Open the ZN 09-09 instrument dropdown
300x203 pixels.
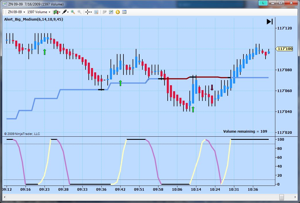16,12
